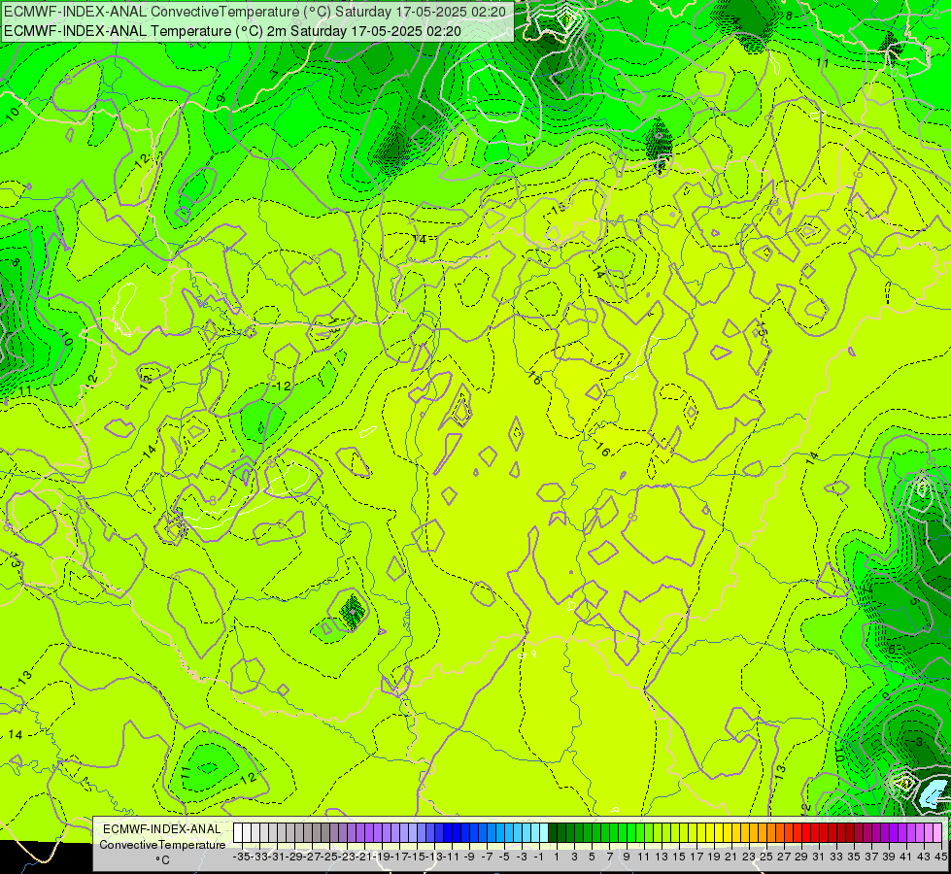Click the legend scale value 5
The height and width of the screenshot is (874, 951).
[592, 857]
